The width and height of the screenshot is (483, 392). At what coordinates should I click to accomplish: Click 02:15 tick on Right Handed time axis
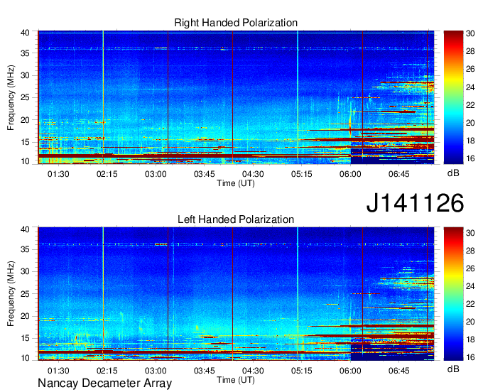point(107,174)
